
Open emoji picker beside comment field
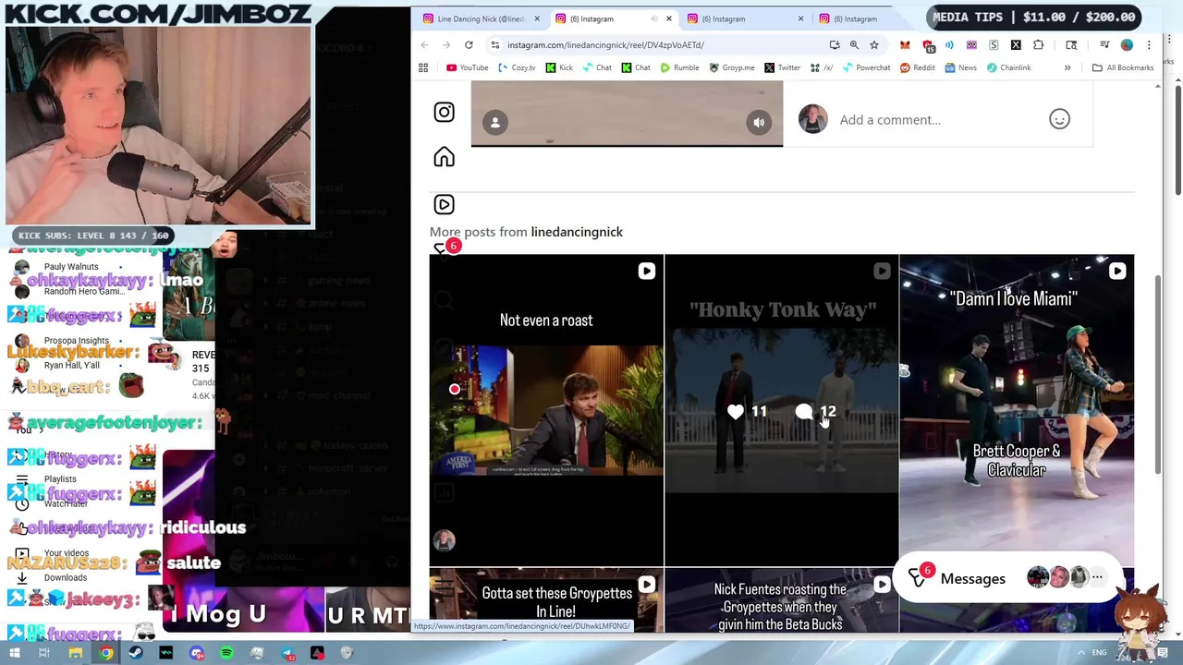(x=1059, y=119)
